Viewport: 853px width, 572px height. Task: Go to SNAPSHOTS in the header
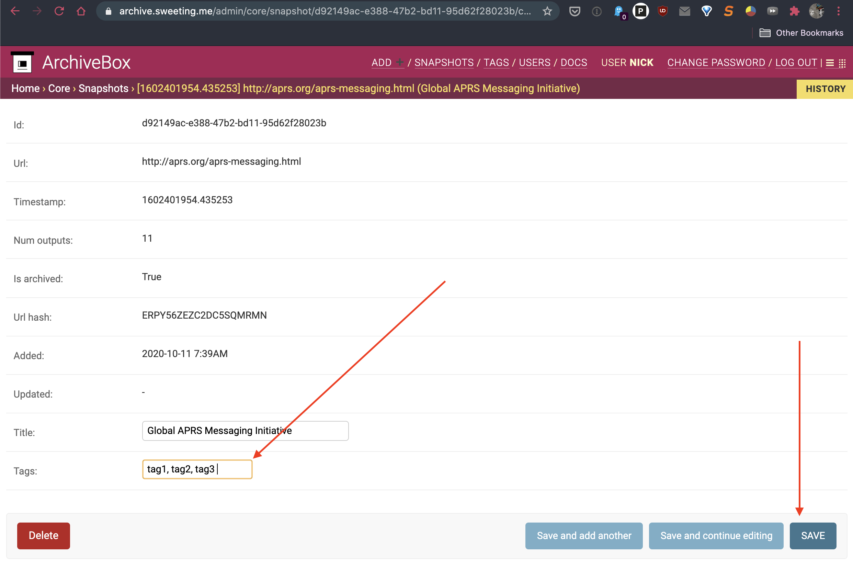pyautogui.click(x=444, y=63)
